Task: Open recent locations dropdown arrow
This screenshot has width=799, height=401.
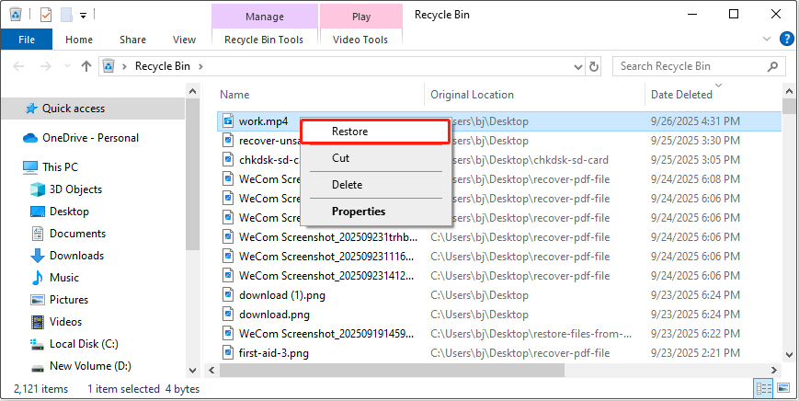Action: click(67, 66)
